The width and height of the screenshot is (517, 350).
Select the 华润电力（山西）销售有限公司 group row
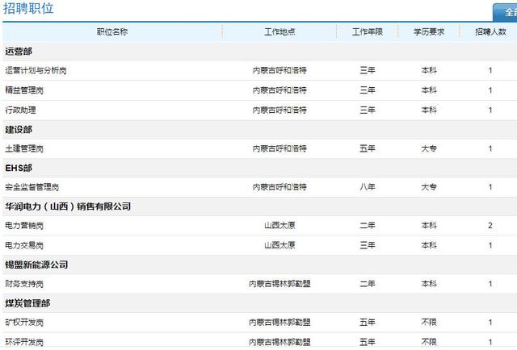tap(260, 206)
